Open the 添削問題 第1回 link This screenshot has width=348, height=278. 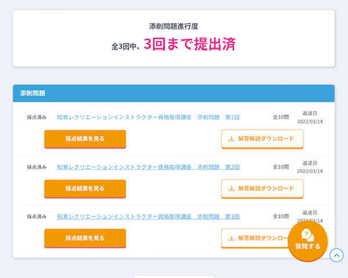coord(148,118)
